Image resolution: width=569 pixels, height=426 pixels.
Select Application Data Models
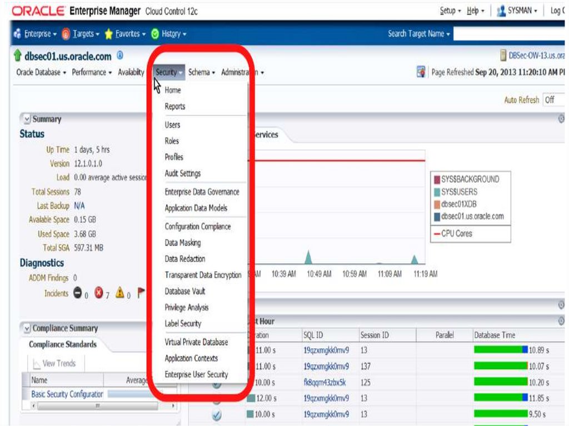click(196, 208)
